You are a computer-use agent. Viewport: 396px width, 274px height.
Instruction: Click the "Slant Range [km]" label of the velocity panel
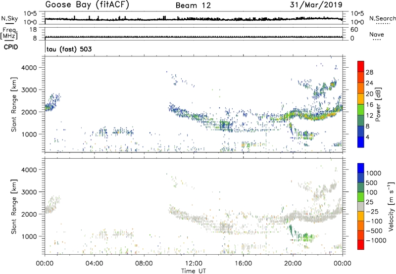[x=14, y=206]
